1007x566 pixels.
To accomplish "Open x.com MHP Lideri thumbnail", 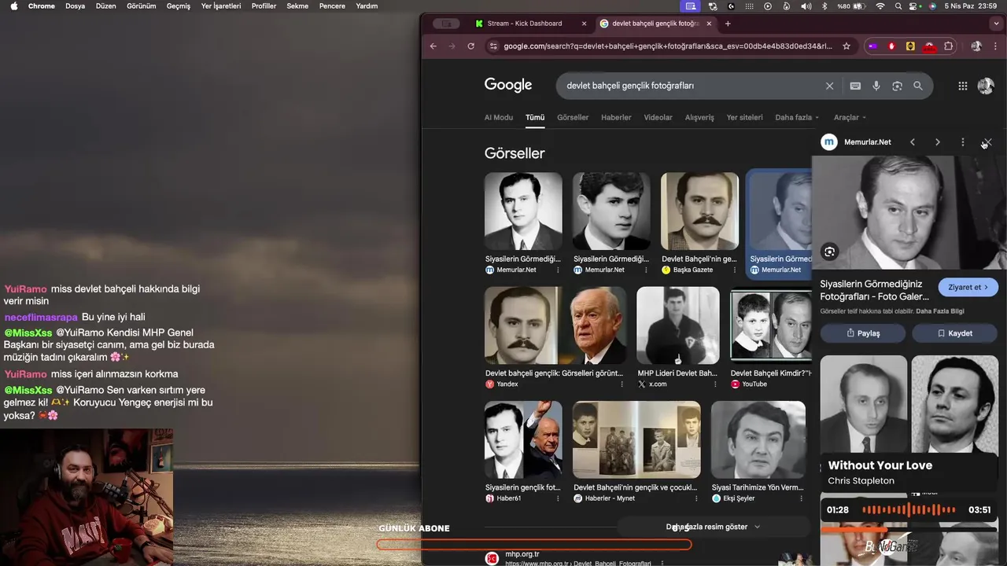I will (677, 325).
